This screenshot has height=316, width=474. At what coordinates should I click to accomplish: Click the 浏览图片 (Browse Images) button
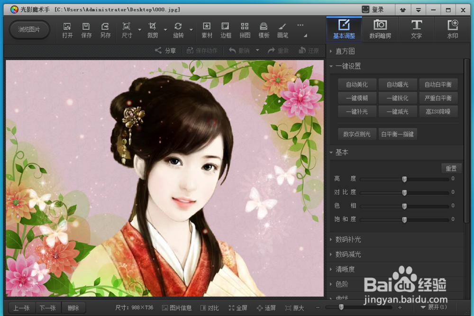(x=29, y=29)
